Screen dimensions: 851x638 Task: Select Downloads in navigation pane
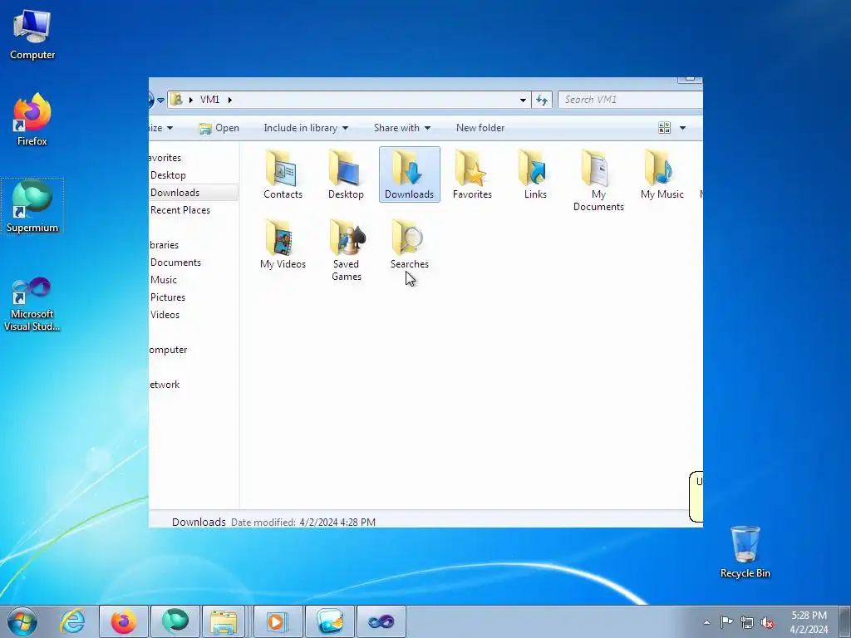point(175,193)
